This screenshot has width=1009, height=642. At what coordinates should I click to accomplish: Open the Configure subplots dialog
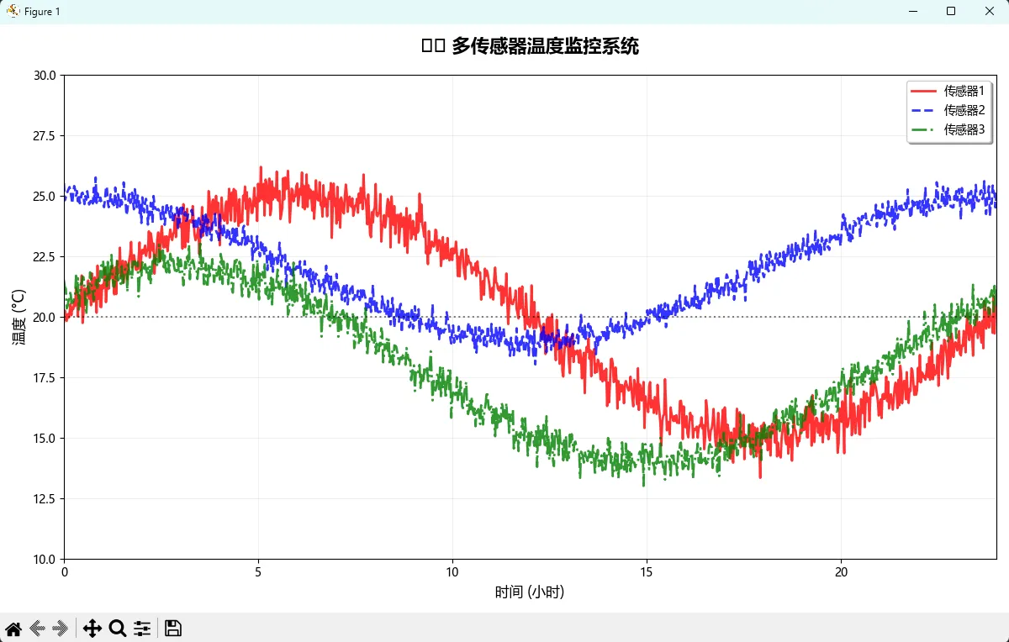(142, 629)
